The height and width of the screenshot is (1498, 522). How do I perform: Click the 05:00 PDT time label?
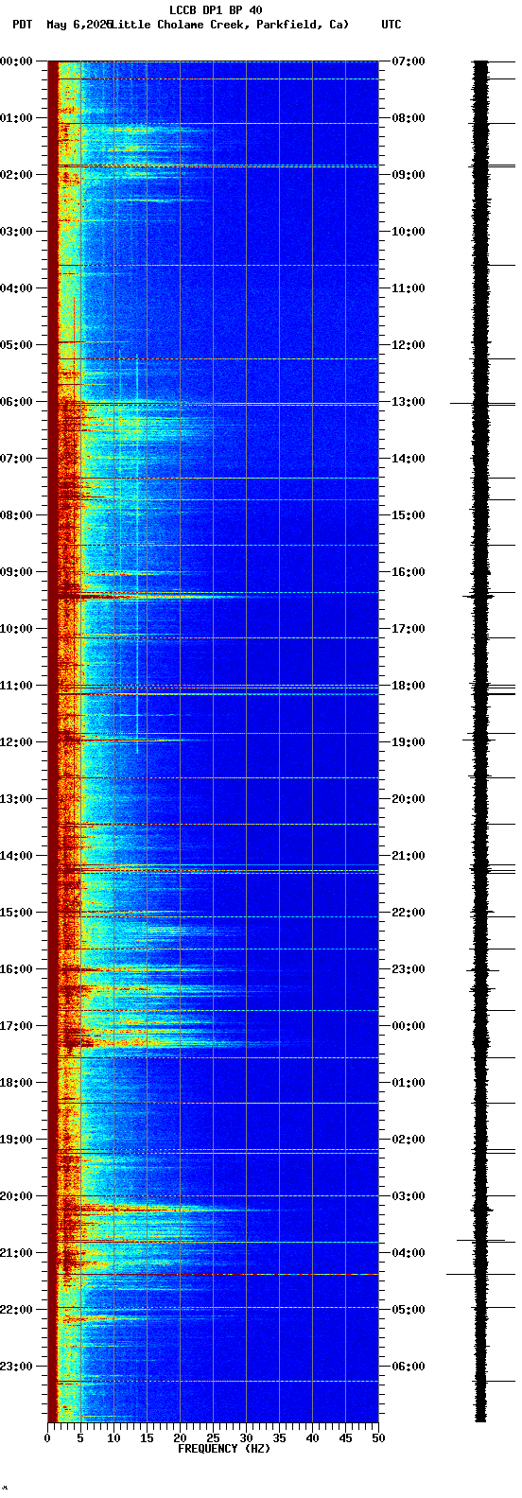(17, 345)
